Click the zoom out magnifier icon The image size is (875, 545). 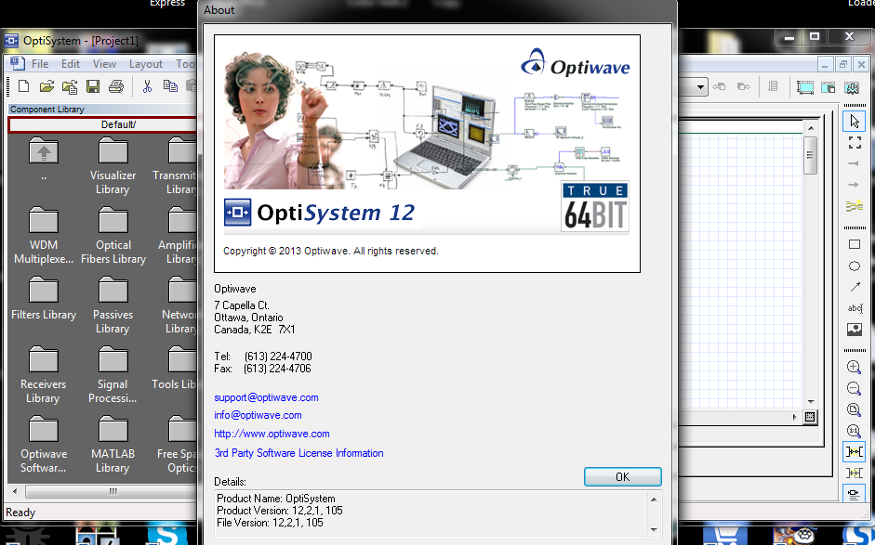[854, 388]
